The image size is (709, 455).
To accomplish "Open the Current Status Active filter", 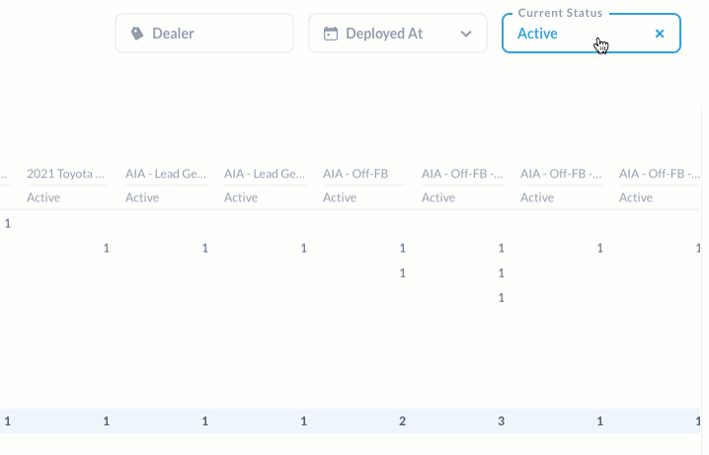I will (x=591, y=34).
